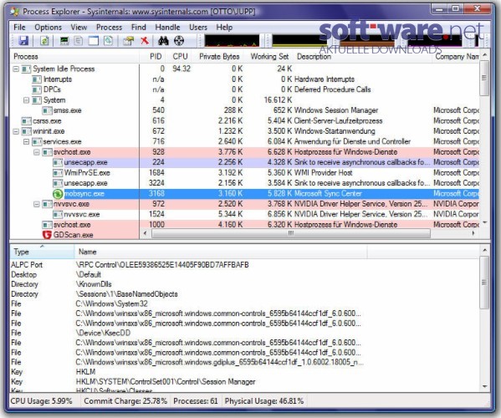Select the \Sessions\1\BaseNamedObjects row
This screenshot has height=418, width=501.
coord(244,294)
